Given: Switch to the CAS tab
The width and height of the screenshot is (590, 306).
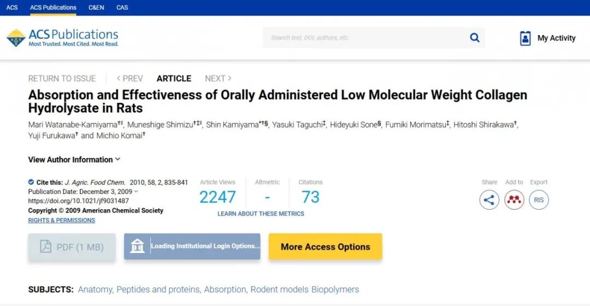Looking at the screenshot, I should (x=122, y=8).
